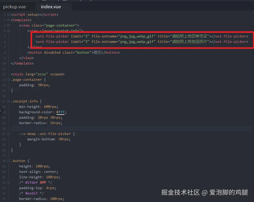Fold the .page-container rule on line 13
254x202 pixels.
pyautogui.click(x=9, y=79)
